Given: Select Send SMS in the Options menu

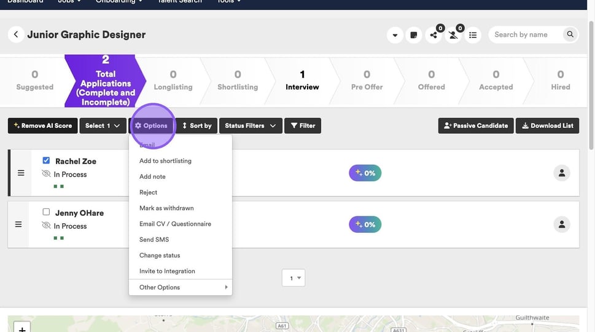Looking at the screenshot, I should [154, 240].
